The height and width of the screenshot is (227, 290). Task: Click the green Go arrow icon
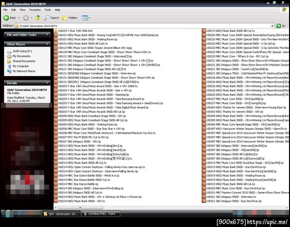(278, 26)
